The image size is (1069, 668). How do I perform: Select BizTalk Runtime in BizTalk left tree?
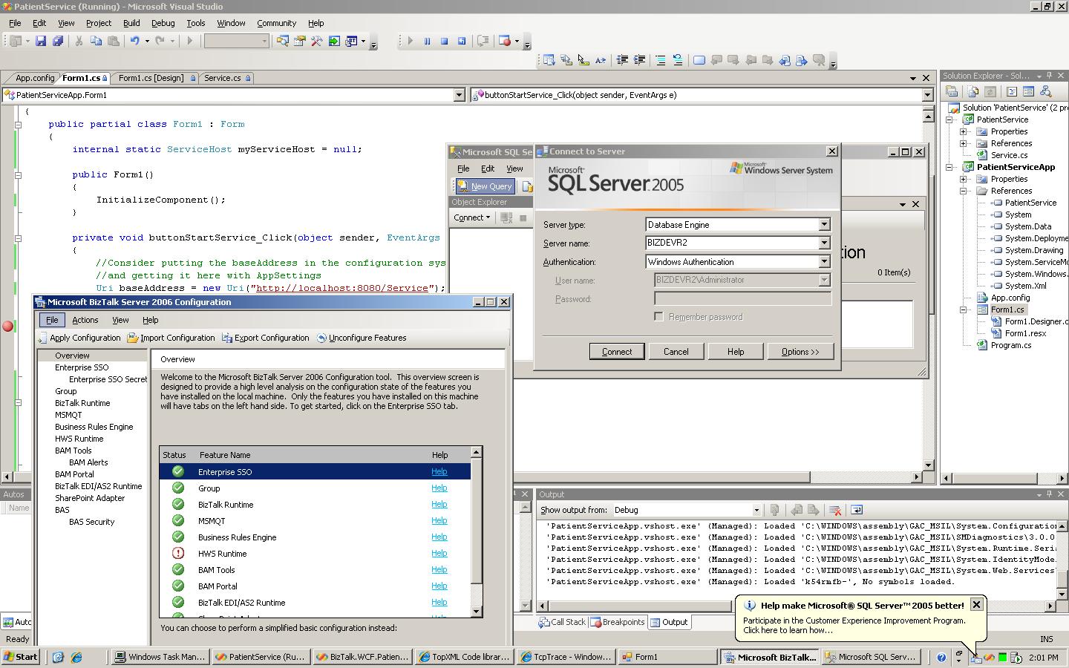[82, 403]
